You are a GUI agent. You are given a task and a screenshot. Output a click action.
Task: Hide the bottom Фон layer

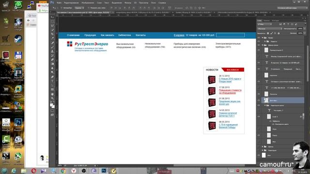coord(259,155)
